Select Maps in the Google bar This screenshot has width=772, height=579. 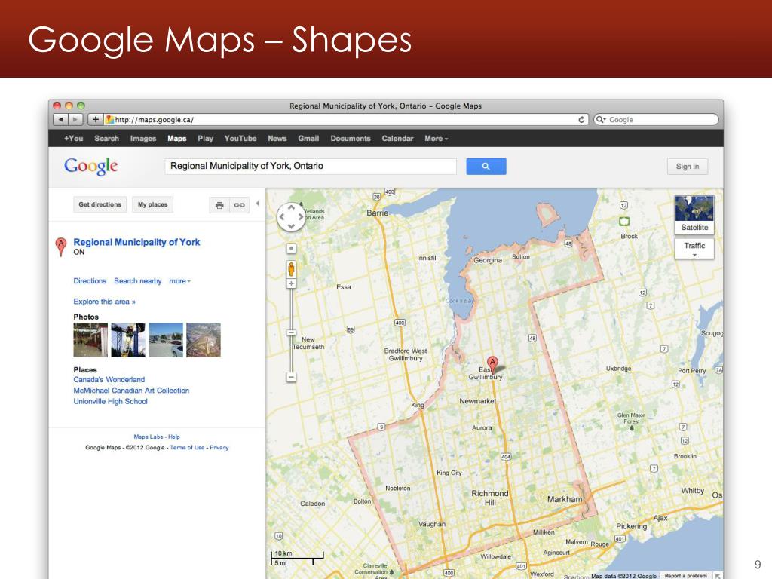(x=176, y=139)
